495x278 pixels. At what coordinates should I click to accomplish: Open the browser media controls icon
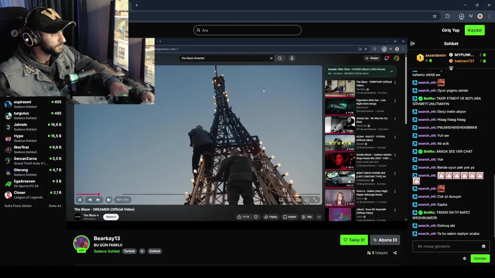[471, 16]
